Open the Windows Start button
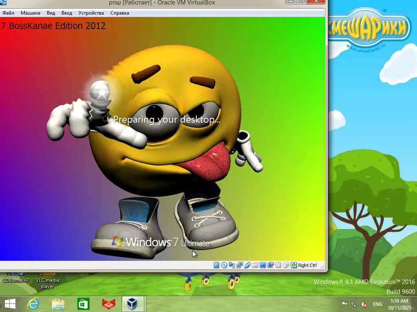417x312 pixels. pos(10,304)
